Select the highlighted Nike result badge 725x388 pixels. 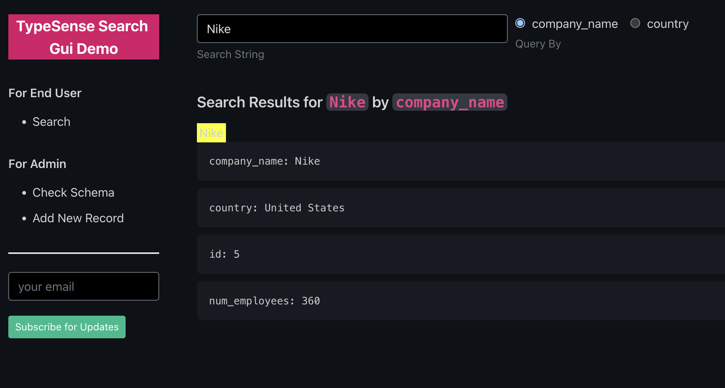pos(211,133)
